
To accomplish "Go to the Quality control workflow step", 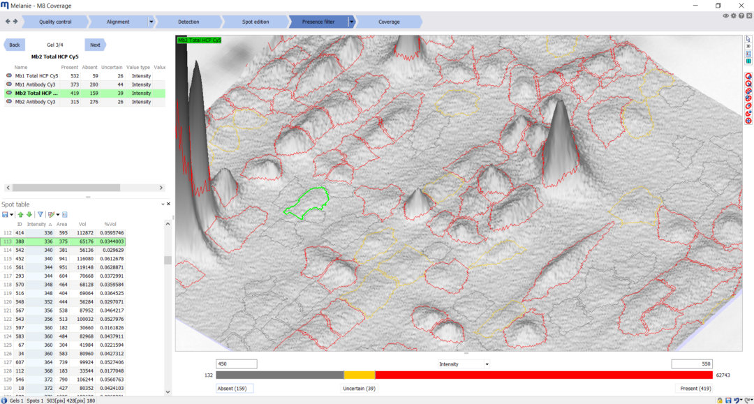I will point(55,22).
